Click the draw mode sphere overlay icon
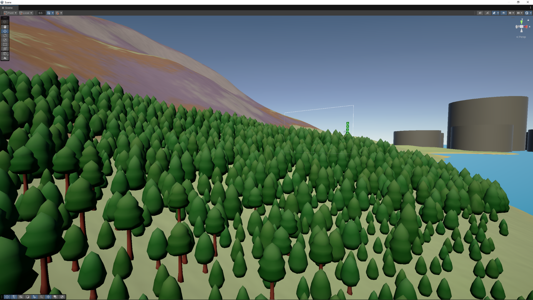The image size is (533, 300). click(27, 297)
